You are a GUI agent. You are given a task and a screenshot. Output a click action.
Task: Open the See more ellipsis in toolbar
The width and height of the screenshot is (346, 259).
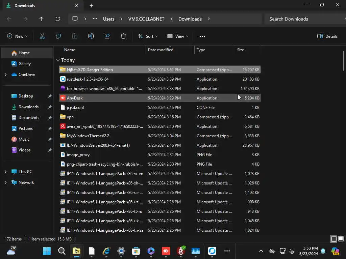[202, 36]
